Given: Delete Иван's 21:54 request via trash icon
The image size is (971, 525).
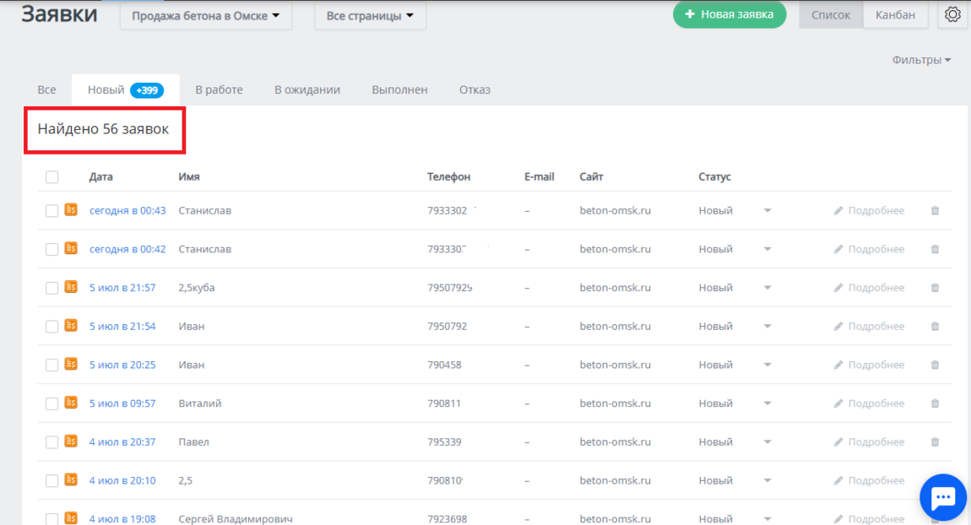Looking at the screenshot, I should point(935,327).
